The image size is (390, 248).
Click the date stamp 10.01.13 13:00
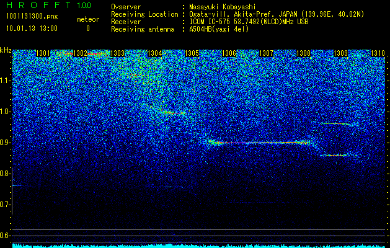tap(32, 29)
